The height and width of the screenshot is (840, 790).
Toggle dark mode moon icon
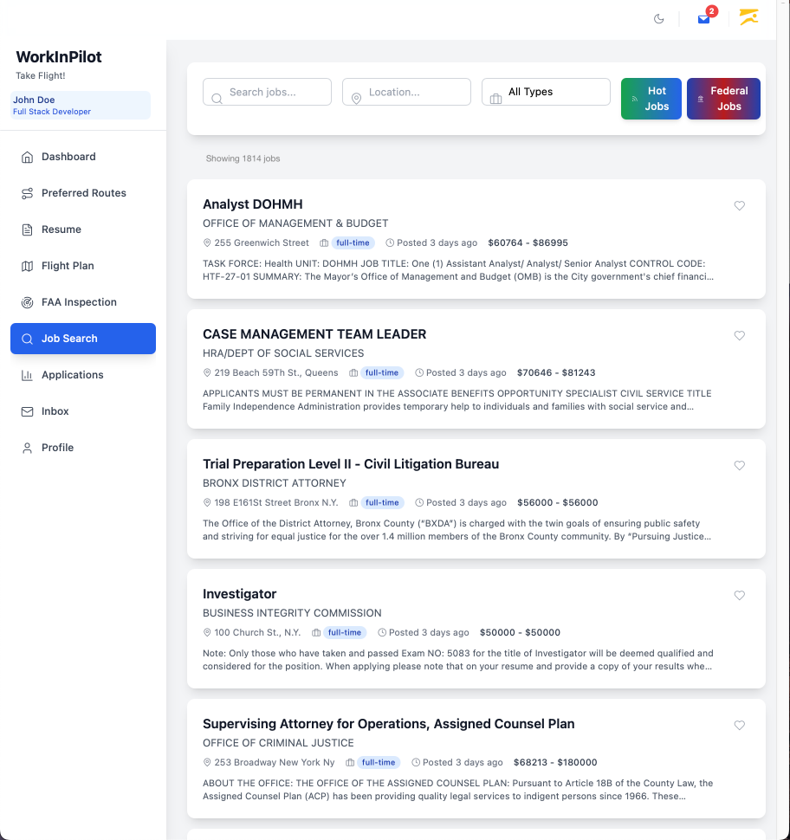click(658, 19)
